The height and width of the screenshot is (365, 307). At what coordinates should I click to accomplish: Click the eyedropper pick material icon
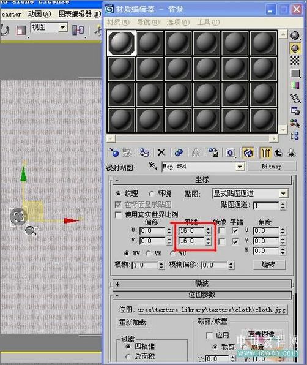click(x=153, y=166)
